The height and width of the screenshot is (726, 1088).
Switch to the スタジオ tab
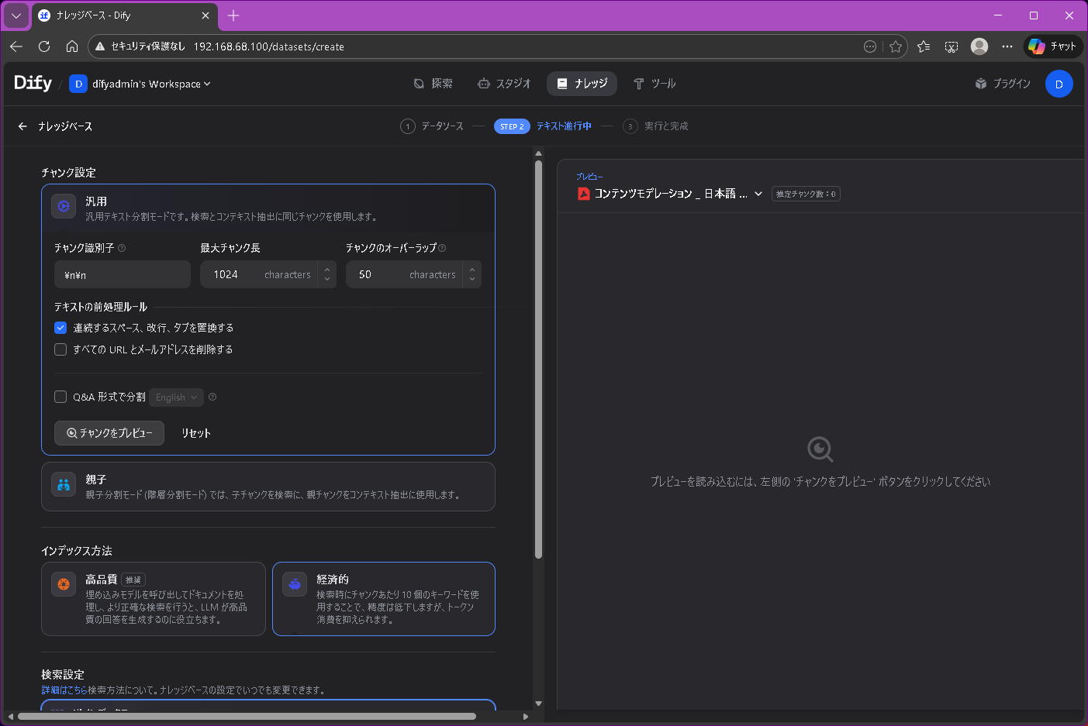[x=504, y=83]
